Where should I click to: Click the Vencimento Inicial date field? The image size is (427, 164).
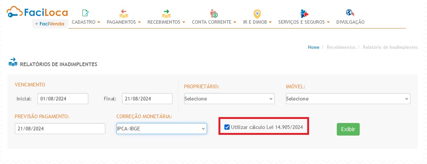tap(63, 99)
